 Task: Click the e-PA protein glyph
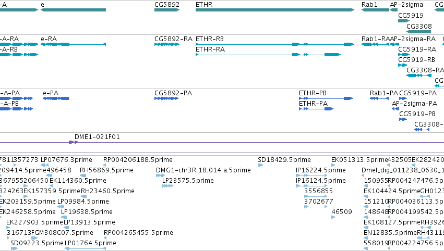(x=56, y=98)
